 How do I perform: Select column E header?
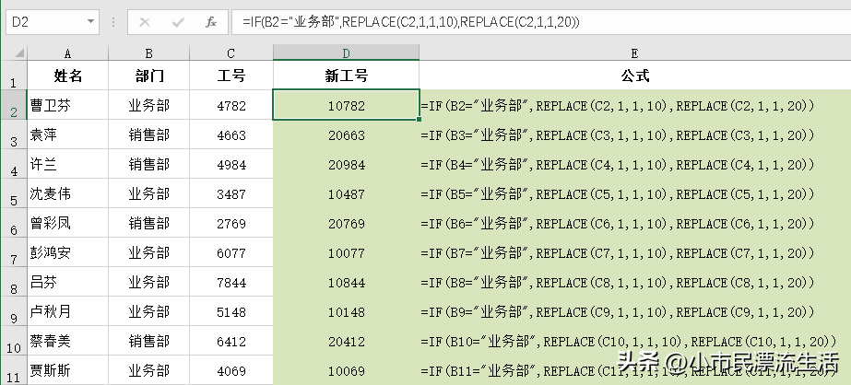[x=635, y=53]
